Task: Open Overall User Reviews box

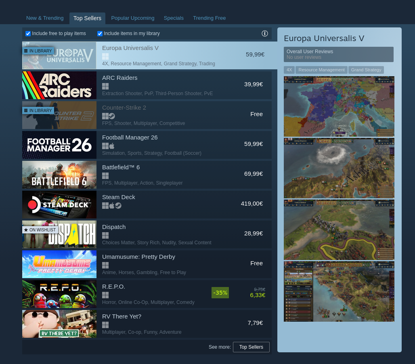Action: click(339, 54)
